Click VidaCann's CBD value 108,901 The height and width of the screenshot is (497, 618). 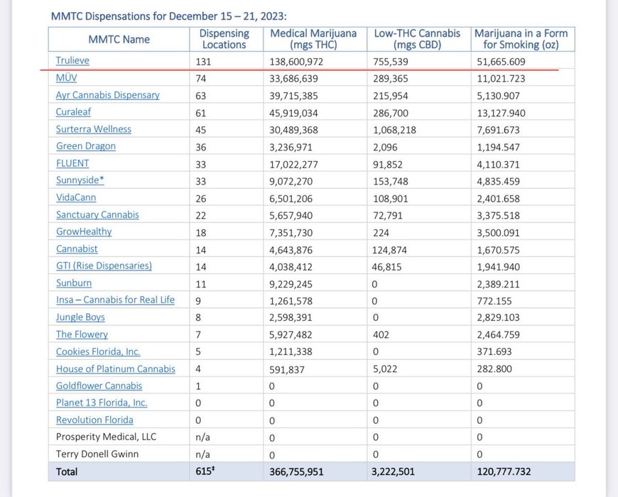[x=391, y=199]
